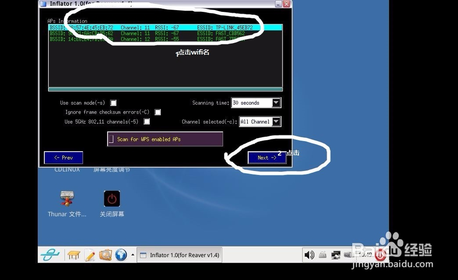Viewport: 458px width, 280px height.
Task: Select the Channel 12 access point row
Action: click(165, 39)
